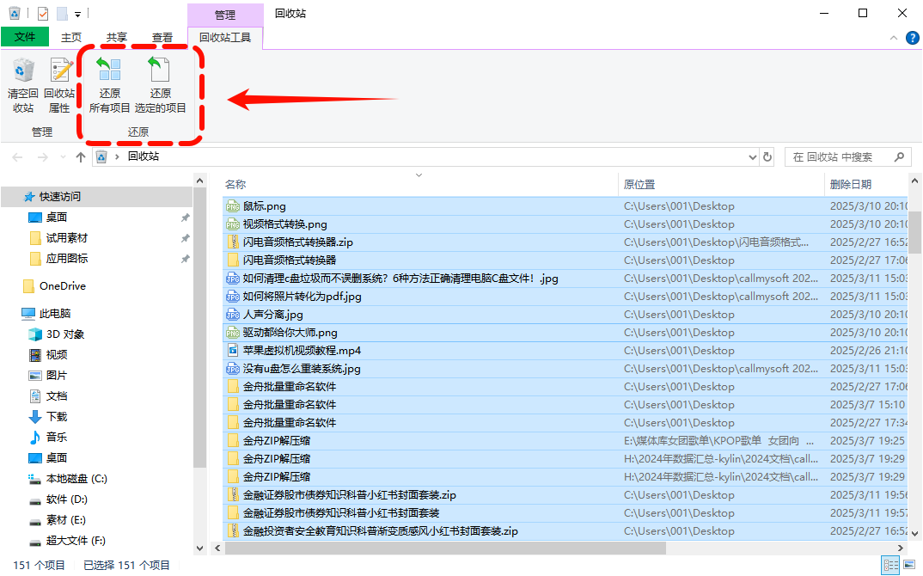The image size is (923, 576).
Task: Open Recycle Bin properties (回收站属性)
Action: pos(59,85)
